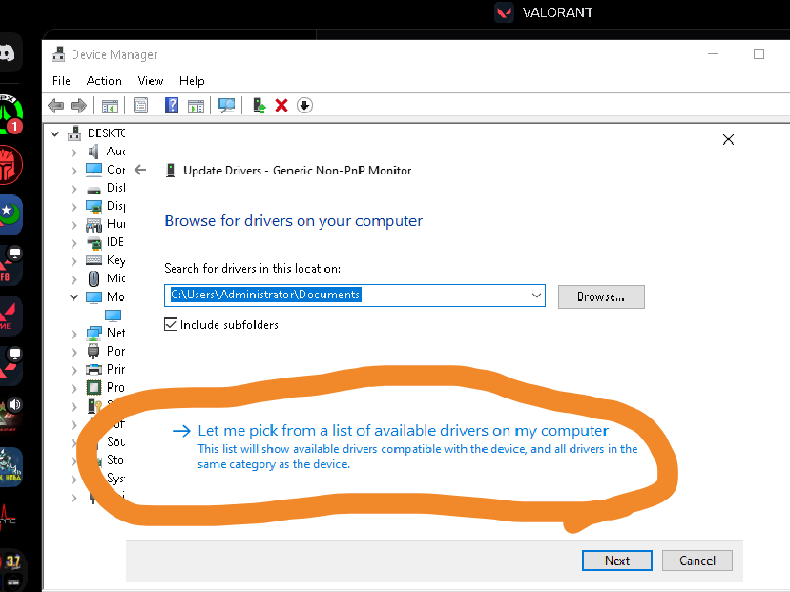
Task: Close the Update Drivers dialog with X
Action: tap(728, 139)
